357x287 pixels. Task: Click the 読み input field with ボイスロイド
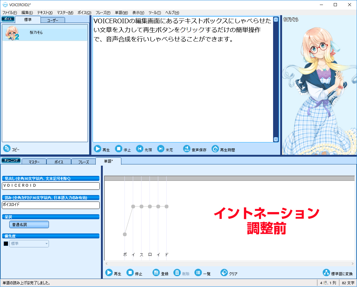tap(51, 205)
